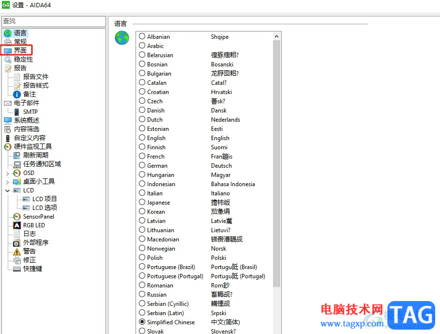This screenshot has height=334, width=440.
Task: Click 中文(简体) native name text
Action: (x=226, y=322)
